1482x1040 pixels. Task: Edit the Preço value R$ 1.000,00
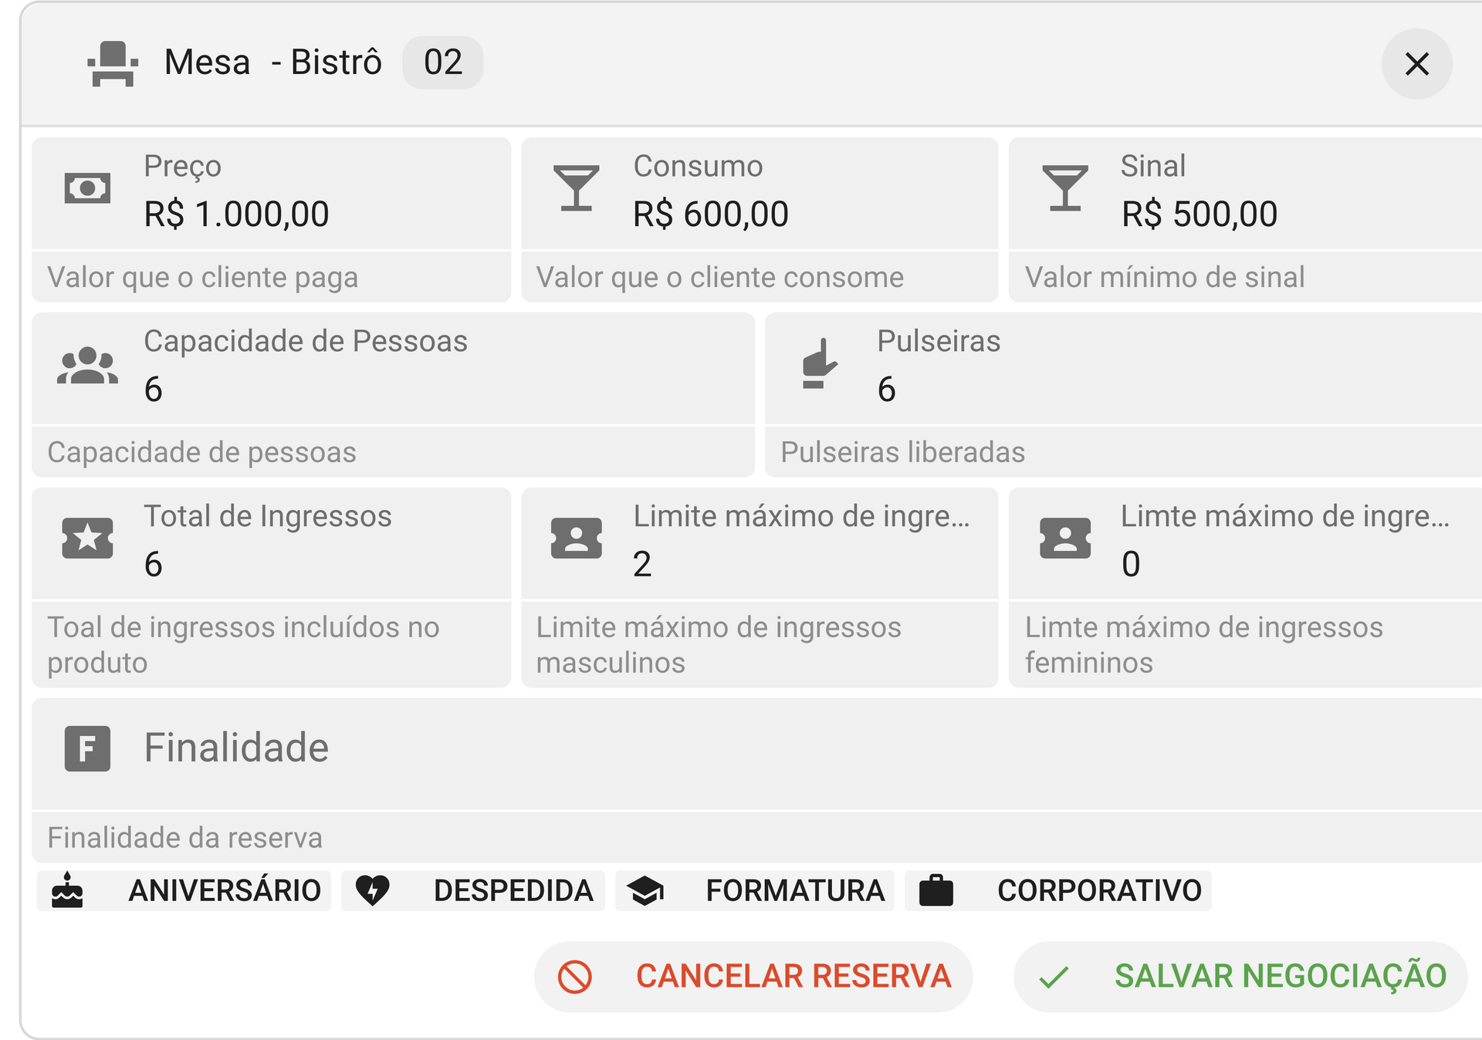[x=237, y=214]
